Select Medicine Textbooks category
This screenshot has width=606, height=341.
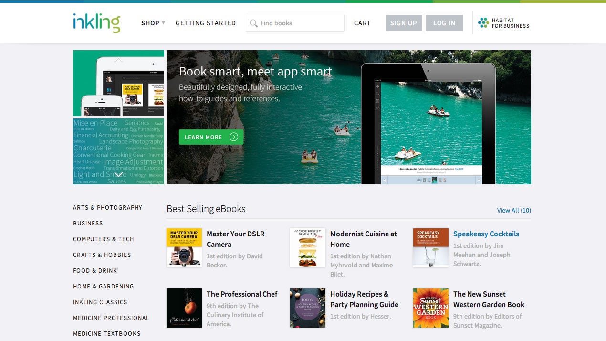[x=107, y=333]
